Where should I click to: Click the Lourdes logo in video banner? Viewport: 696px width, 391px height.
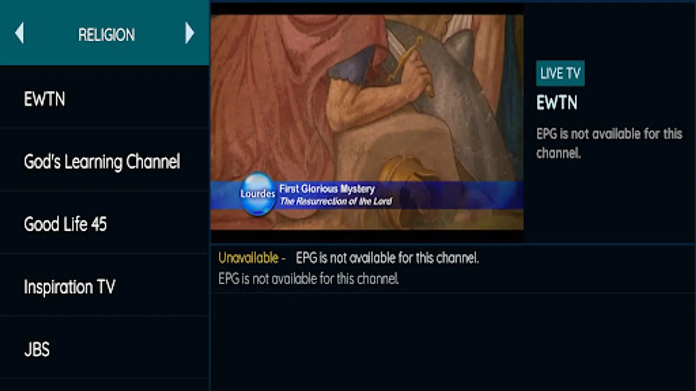258,194
